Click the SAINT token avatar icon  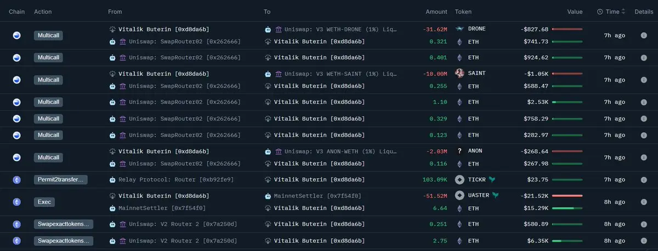[460, 73]
